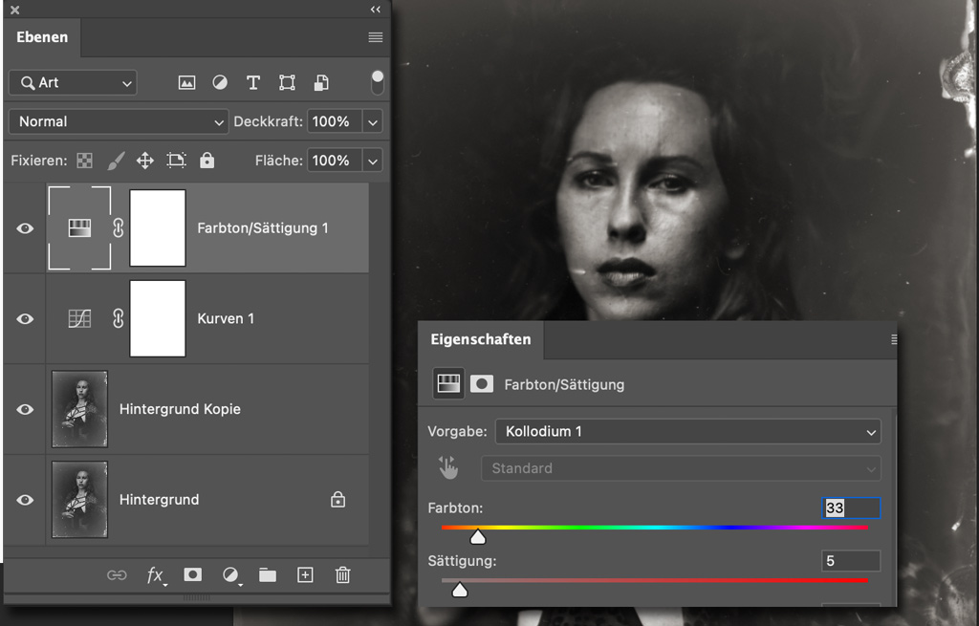This screenshot has width=979, height=626.
Task: Click the create new layer icon
Action: pos(305,574)
